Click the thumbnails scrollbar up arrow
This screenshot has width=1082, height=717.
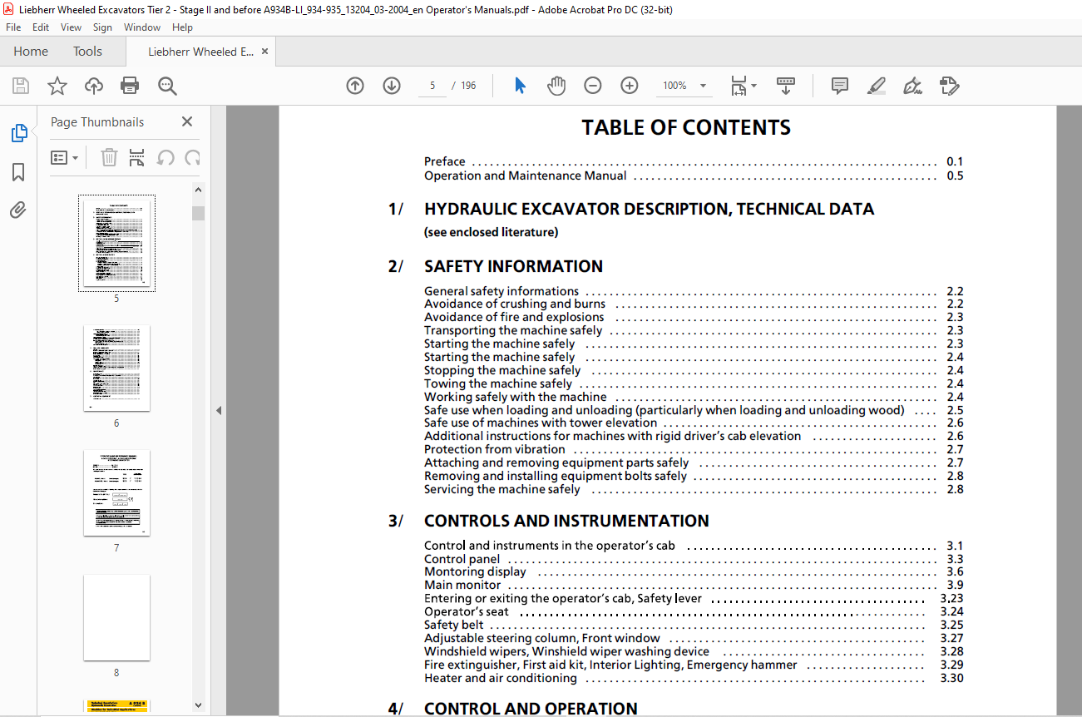coord(198,190)
